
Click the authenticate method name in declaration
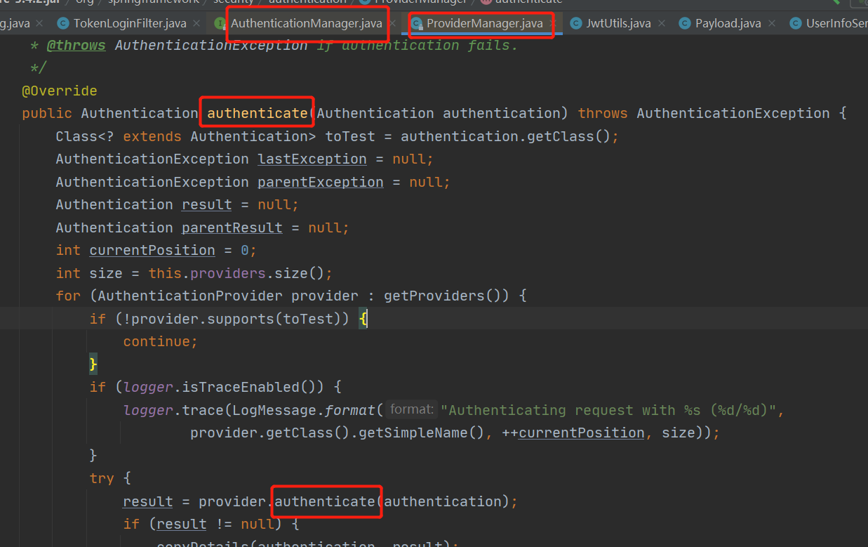pyautogui.click(x=257, y=114)
